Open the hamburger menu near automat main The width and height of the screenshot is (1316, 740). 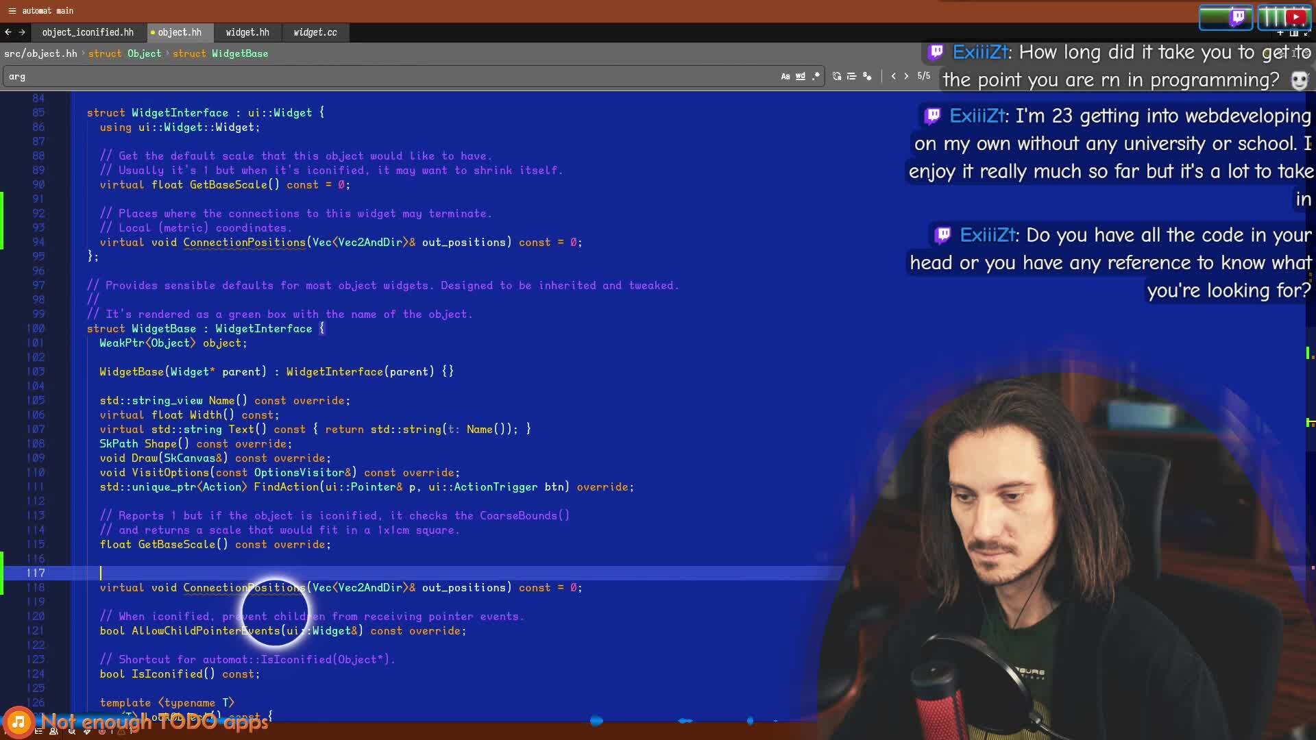pos(12,11)
